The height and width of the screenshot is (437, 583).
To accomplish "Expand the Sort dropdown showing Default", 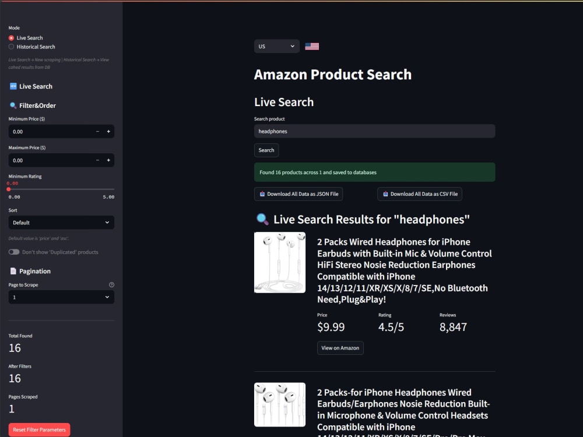I will coord(61,223).
